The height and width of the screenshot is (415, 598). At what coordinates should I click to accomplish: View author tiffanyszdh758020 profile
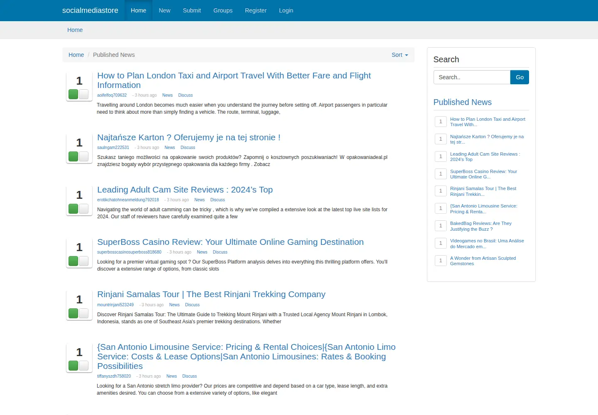coord(114,376)
